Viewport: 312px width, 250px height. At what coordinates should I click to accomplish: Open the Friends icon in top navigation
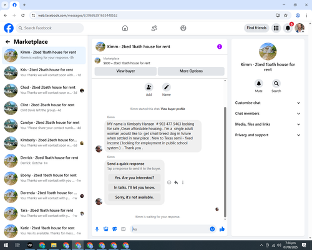pyautogui.click(x=154, y=28)
